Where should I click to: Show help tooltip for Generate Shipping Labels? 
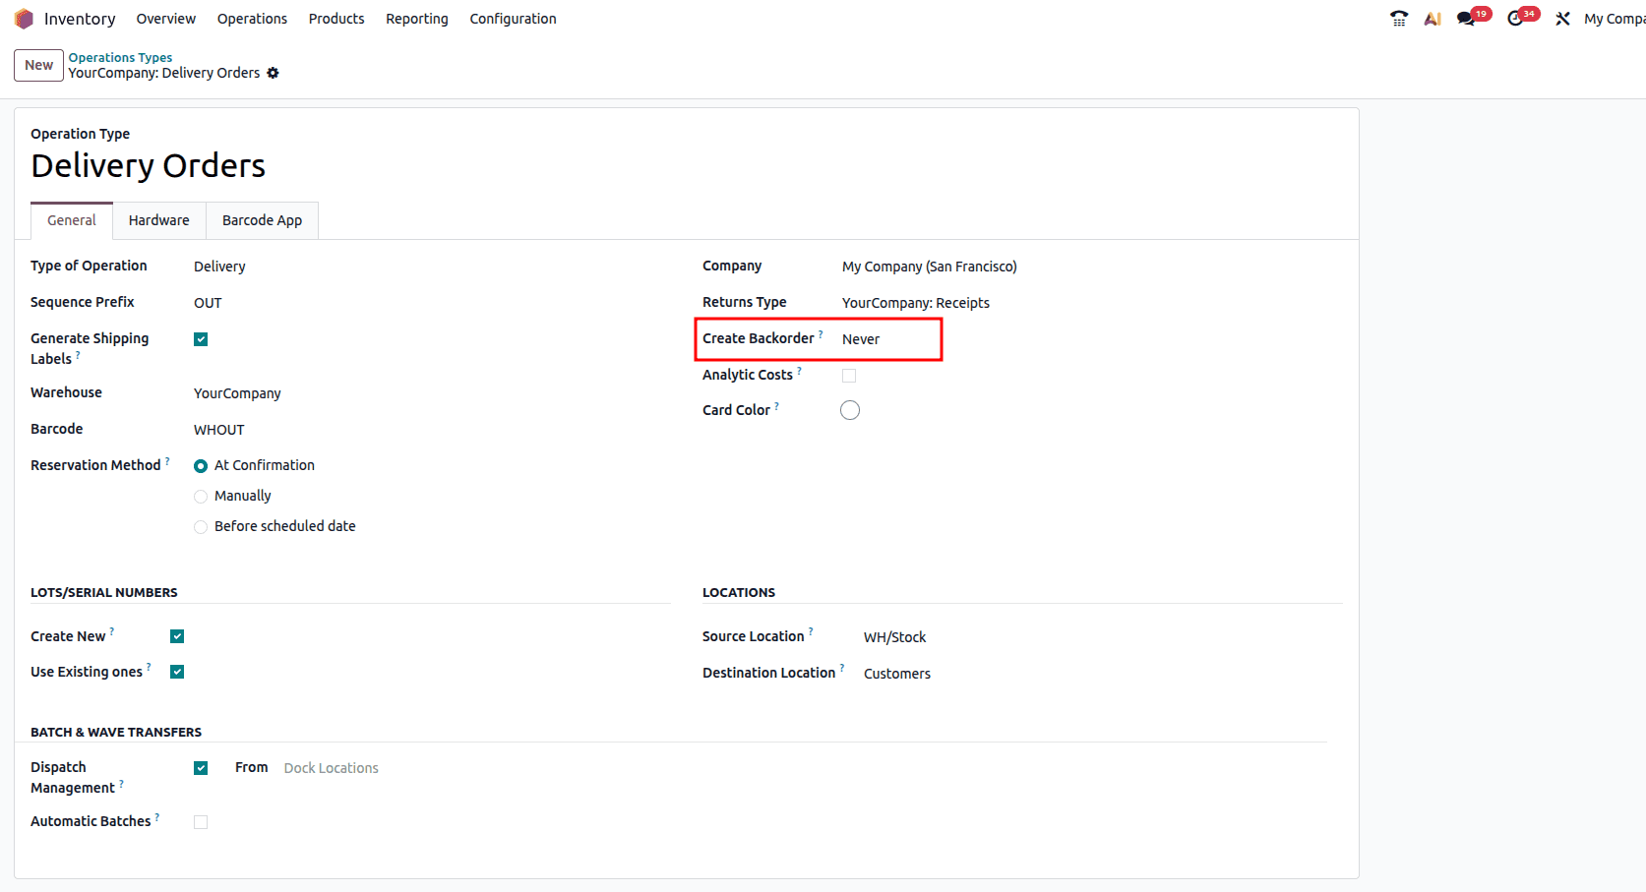78,355
